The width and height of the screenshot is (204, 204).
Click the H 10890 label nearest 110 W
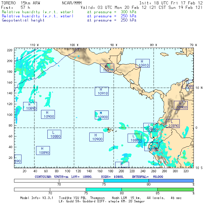click(x=30, y=106)
